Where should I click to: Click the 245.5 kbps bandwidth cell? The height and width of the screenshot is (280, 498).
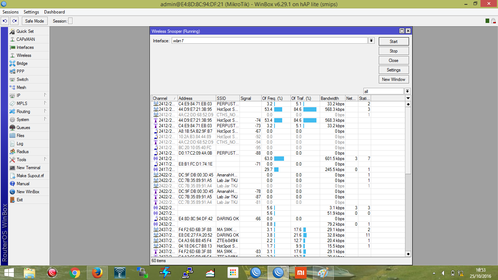(x=332, y=170)
